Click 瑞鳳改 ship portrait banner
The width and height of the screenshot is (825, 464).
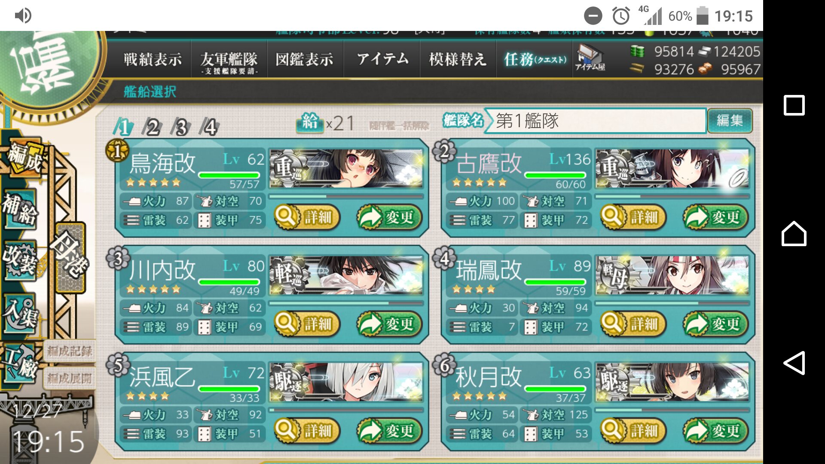[672, 275]
